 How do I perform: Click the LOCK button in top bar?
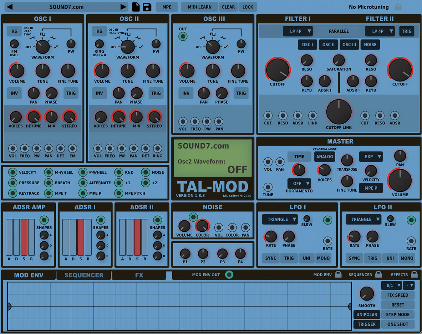tap(248, 7)
